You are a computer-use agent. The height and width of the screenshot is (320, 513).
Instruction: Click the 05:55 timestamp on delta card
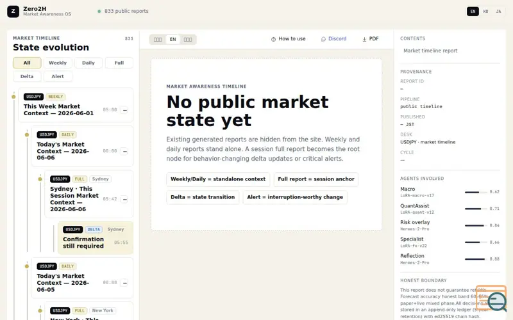(121, 243)
